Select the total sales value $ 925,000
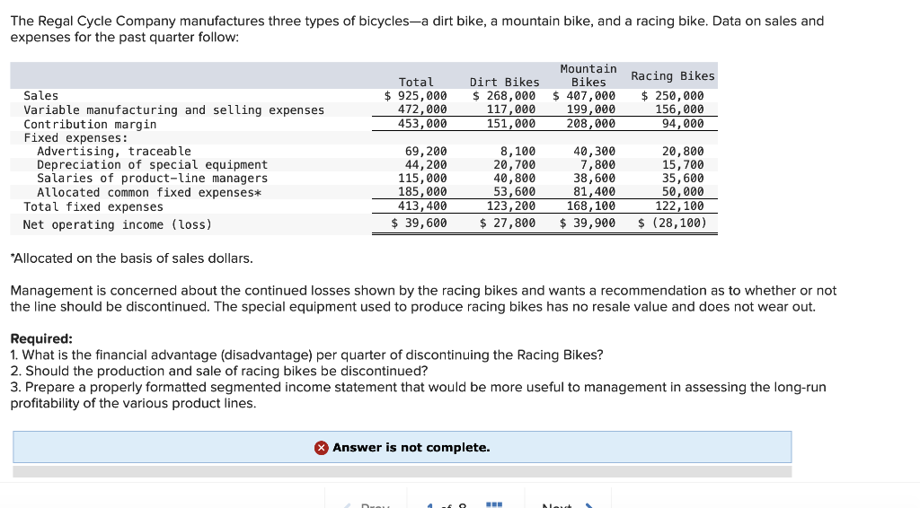The height and width of the screenshot is (508, 920). coord(415,95)
